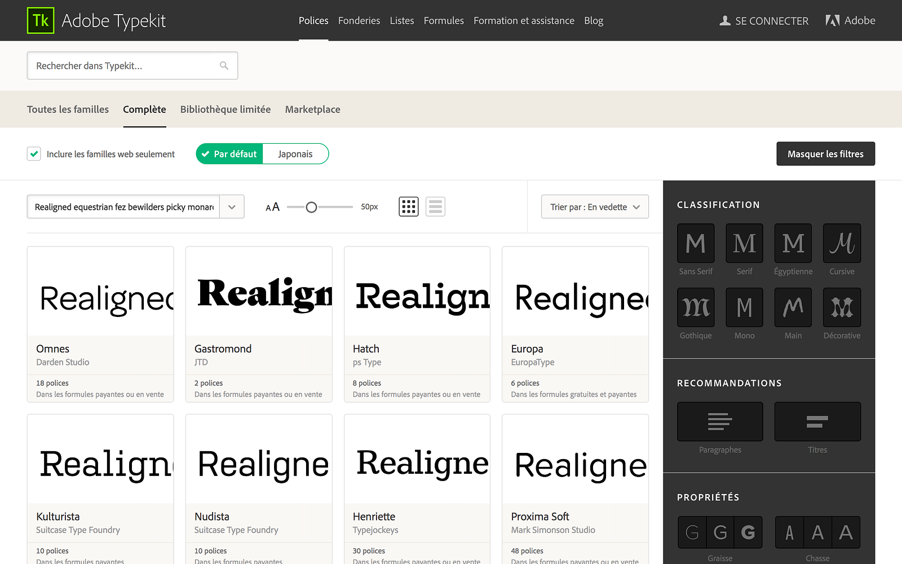
Task: Open the Hatch font family link
Action: (x=366, y=349)
